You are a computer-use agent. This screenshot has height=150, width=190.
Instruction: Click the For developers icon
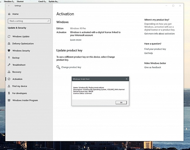(x=9, y=93)
